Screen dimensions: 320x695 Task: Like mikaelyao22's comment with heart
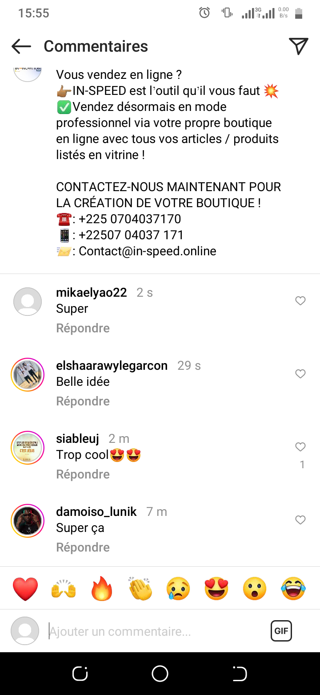[300, 301]
